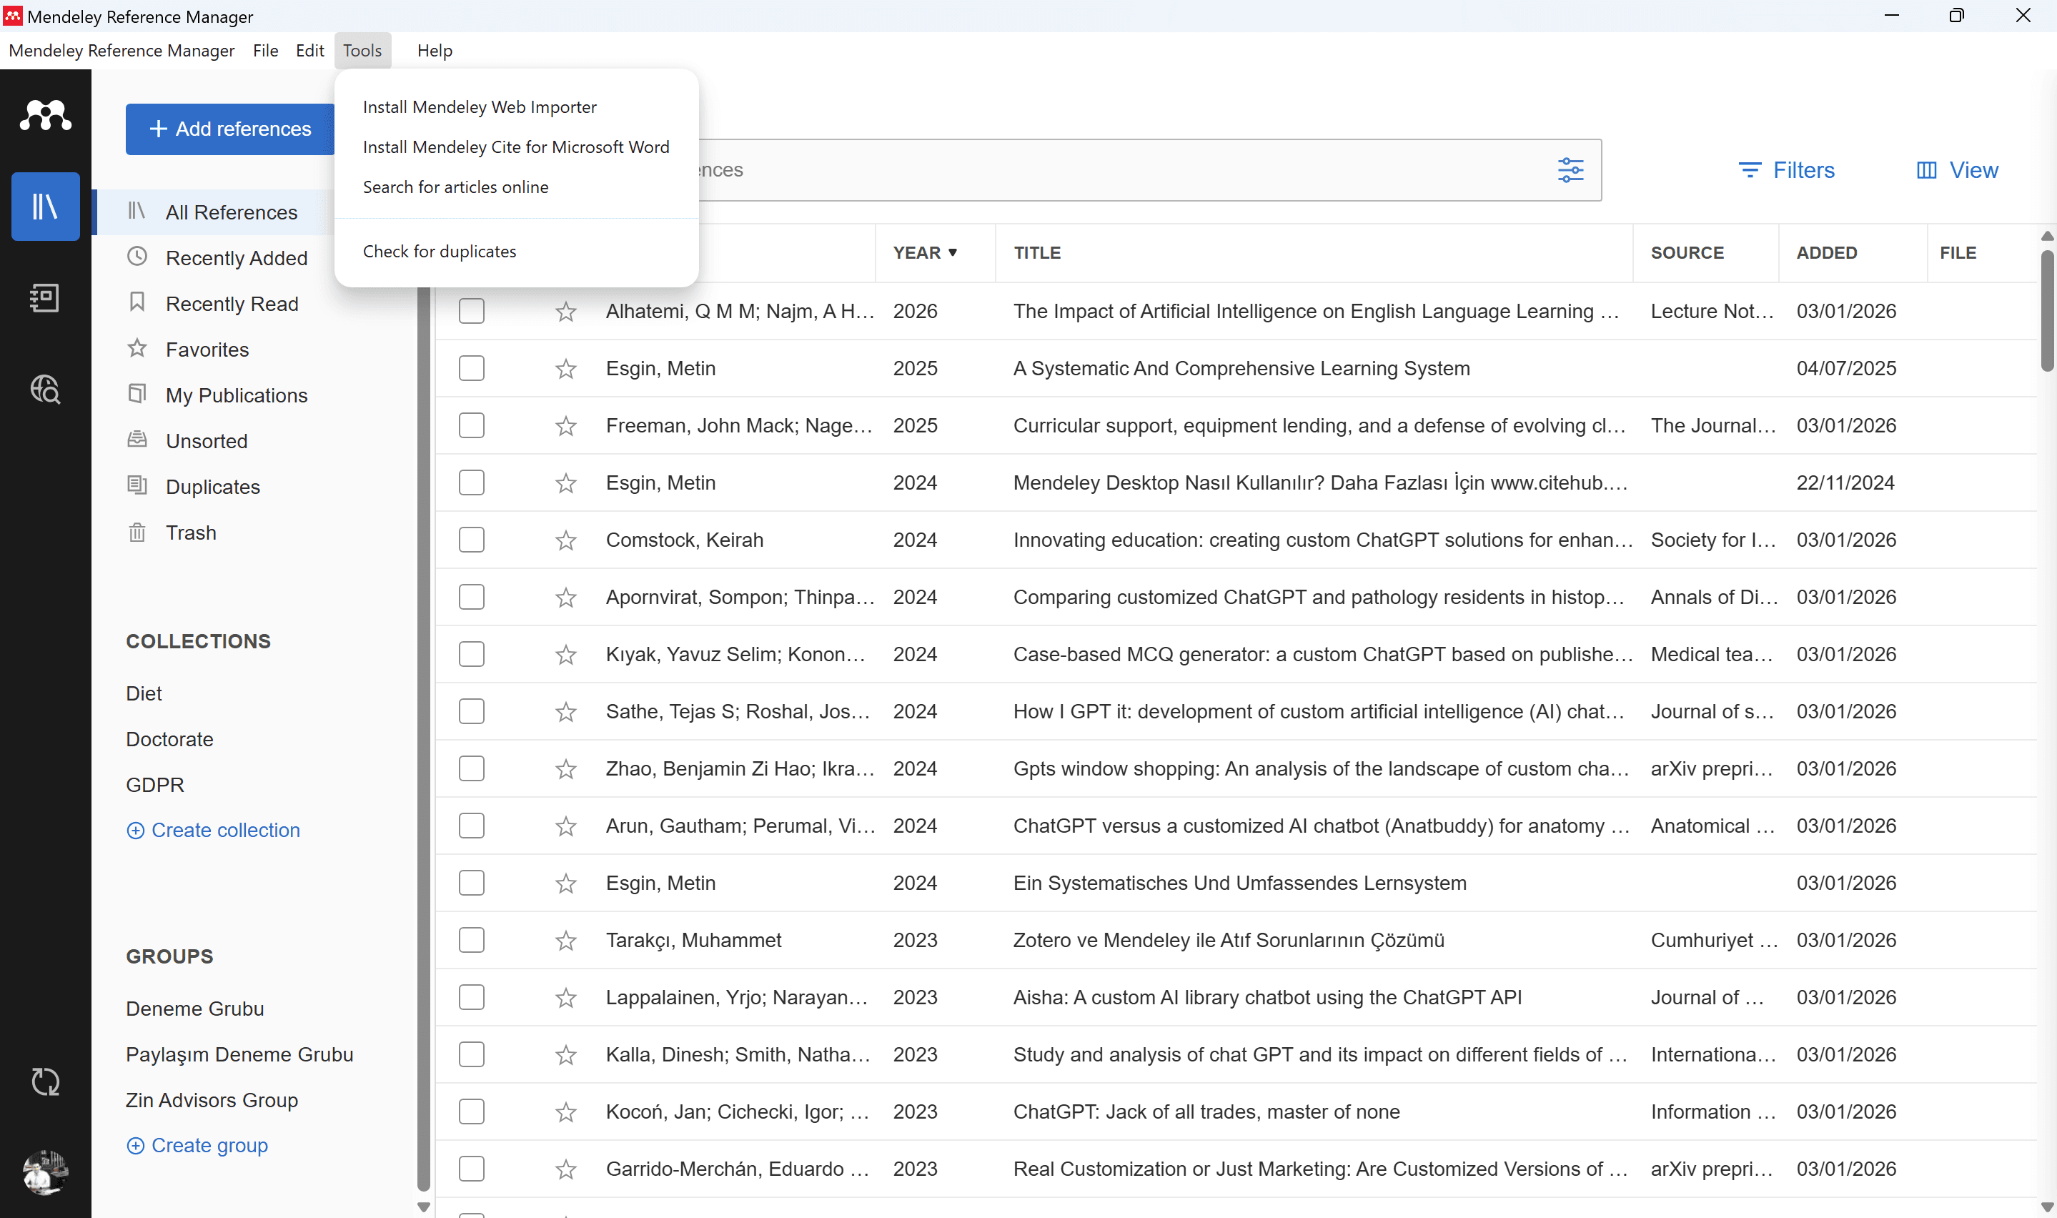Image resolution: width=2057 pixels, height=1218 pixels.
Task: Choose Install Mendeley Cite for Microsoft Word
Action: tap(516, 147)
